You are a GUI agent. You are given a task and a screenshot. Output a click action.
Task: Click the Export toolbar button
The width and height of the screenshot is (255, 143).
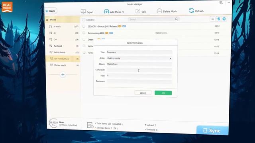point(87,12)
